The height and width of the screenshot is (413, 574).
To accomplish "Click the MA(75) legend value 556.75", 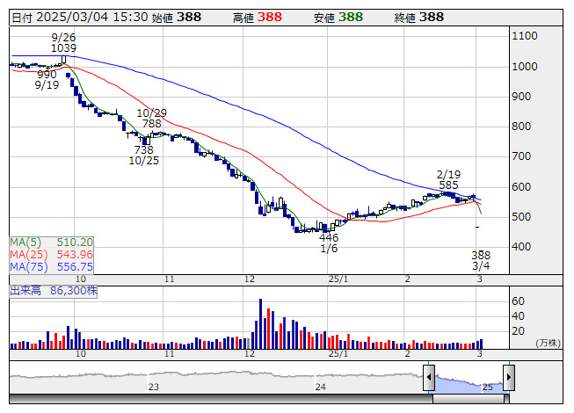I will coord(75,267).
